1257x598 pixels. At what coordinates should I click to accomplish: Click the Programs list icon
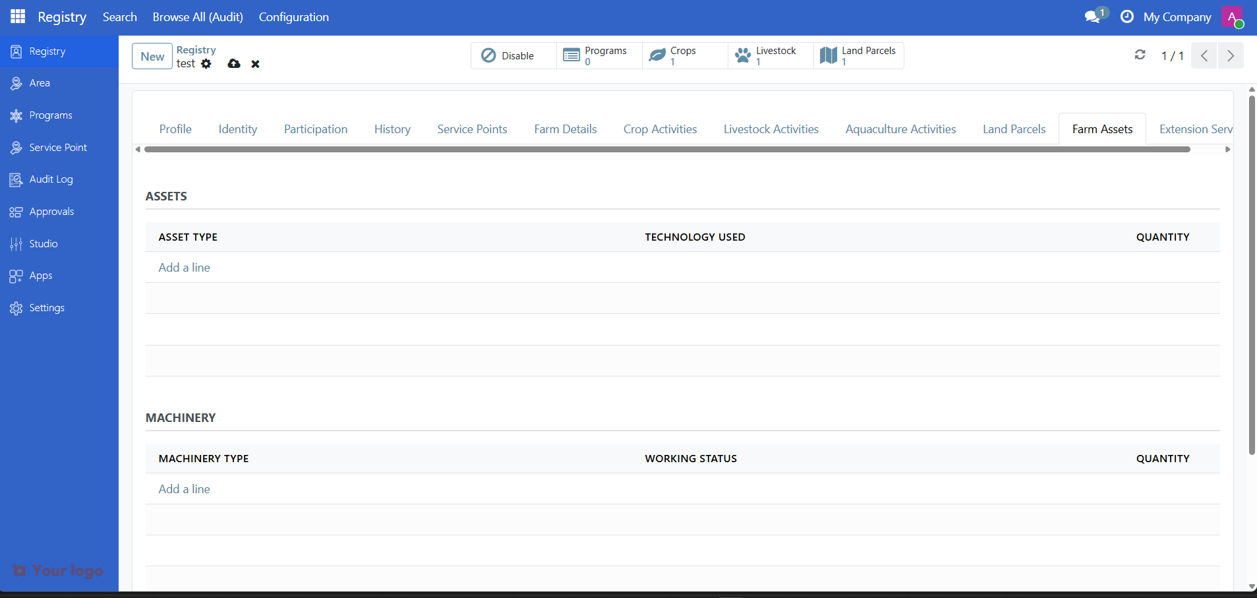(571, 55)
